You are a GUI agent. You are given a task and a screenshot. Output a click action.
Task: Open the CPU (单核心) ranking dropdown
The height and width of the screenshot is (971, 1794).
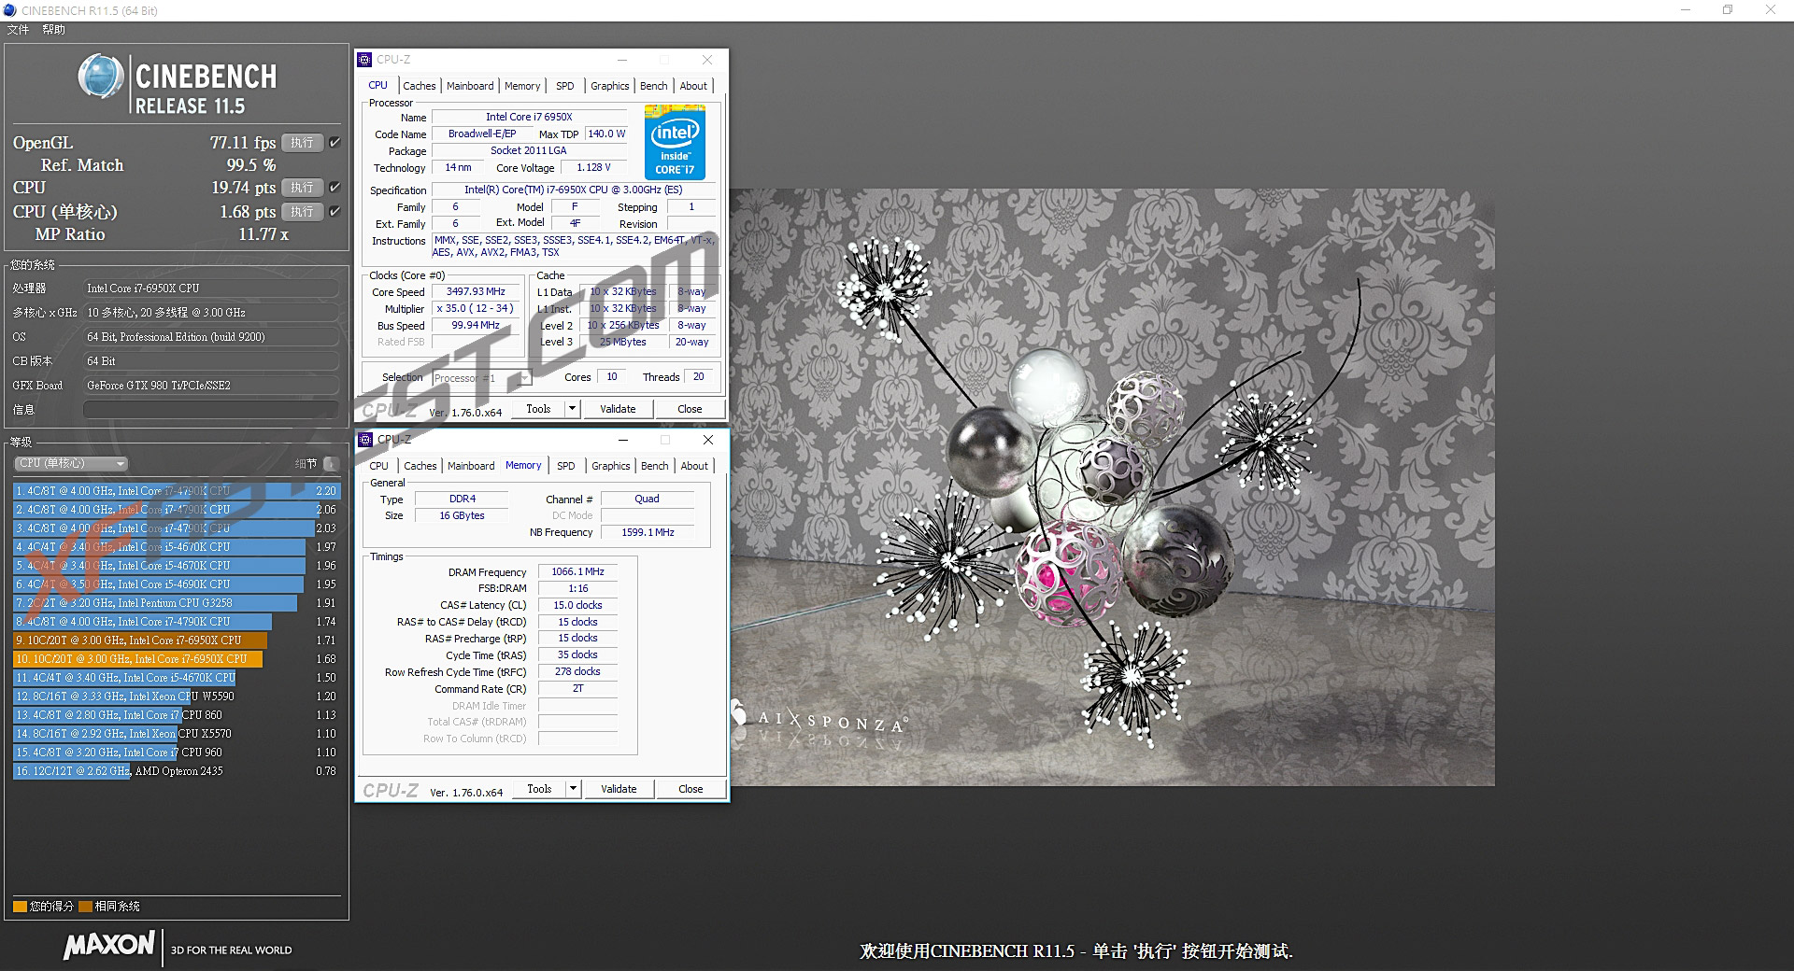point(71,464)
